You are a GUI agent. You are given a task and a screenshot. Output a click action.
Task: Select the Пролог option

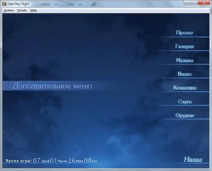pyautogui.click(x=185, y=33)
